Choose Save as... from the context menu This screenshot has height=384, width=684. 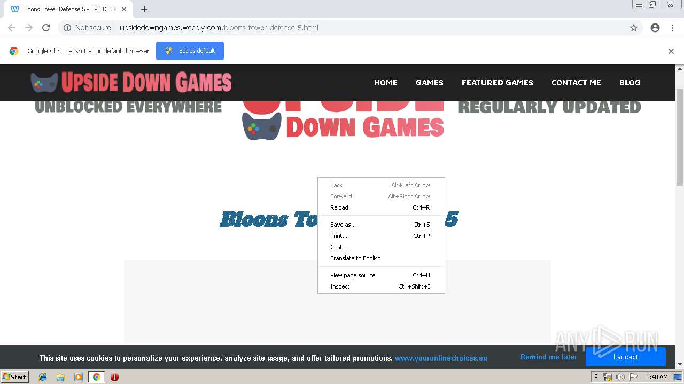tap(381, 225)
